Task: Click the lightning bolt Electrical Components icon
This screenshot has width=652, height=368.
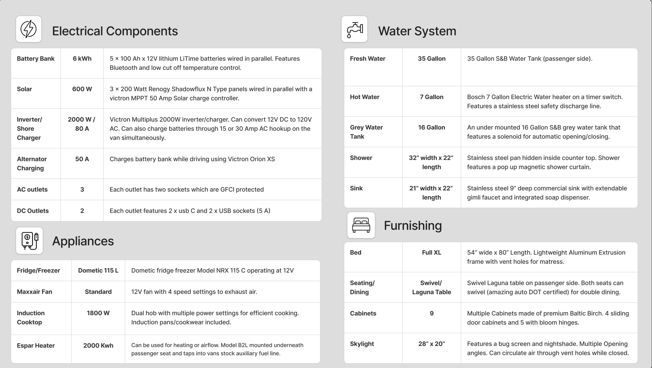Action: coord(29,29)
